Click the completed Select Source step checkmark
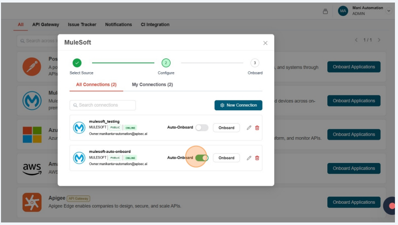The height and width of the screenshot is (225, 398). click(77, 63)
